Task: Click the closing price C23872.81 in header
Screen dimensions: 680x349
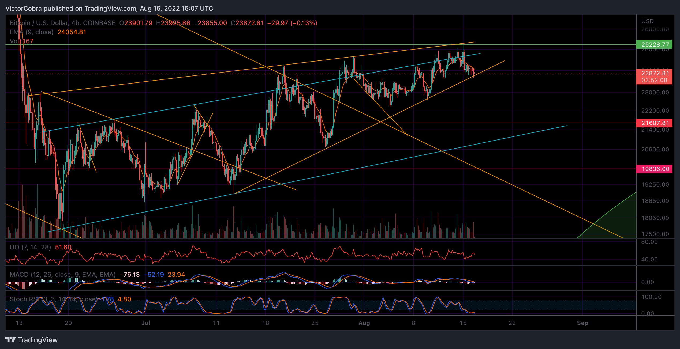Action: [247, 23]
